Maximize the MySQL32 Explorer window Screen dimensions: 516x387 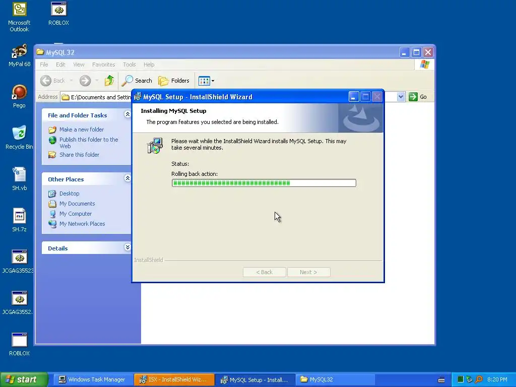coord(416,52)
